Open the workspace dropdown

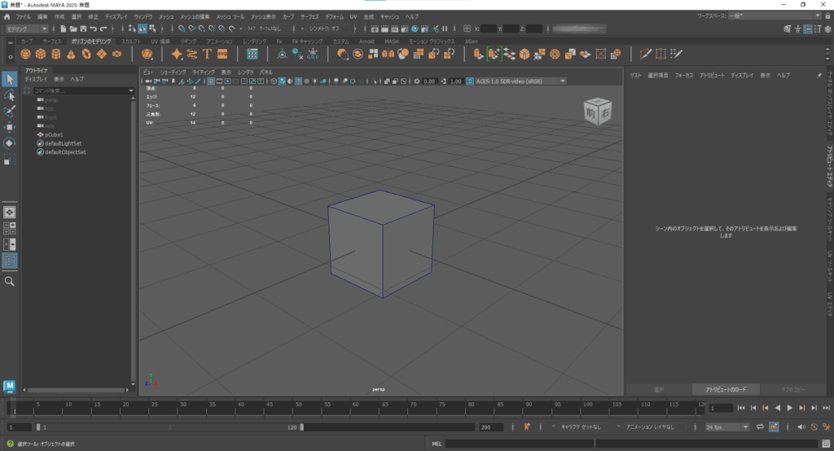(x=775, y=15)
